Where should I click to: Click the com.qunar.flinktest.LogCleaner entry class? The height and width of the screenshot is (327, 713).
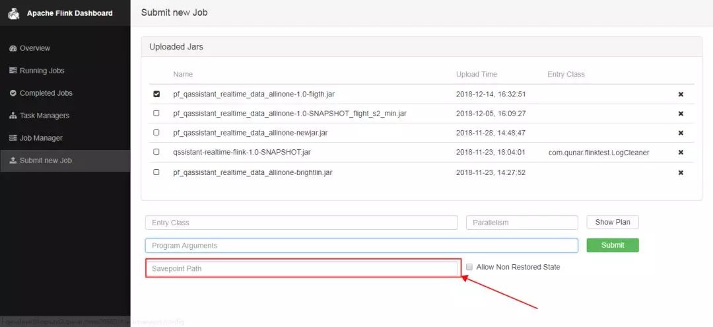pos(599,153)
